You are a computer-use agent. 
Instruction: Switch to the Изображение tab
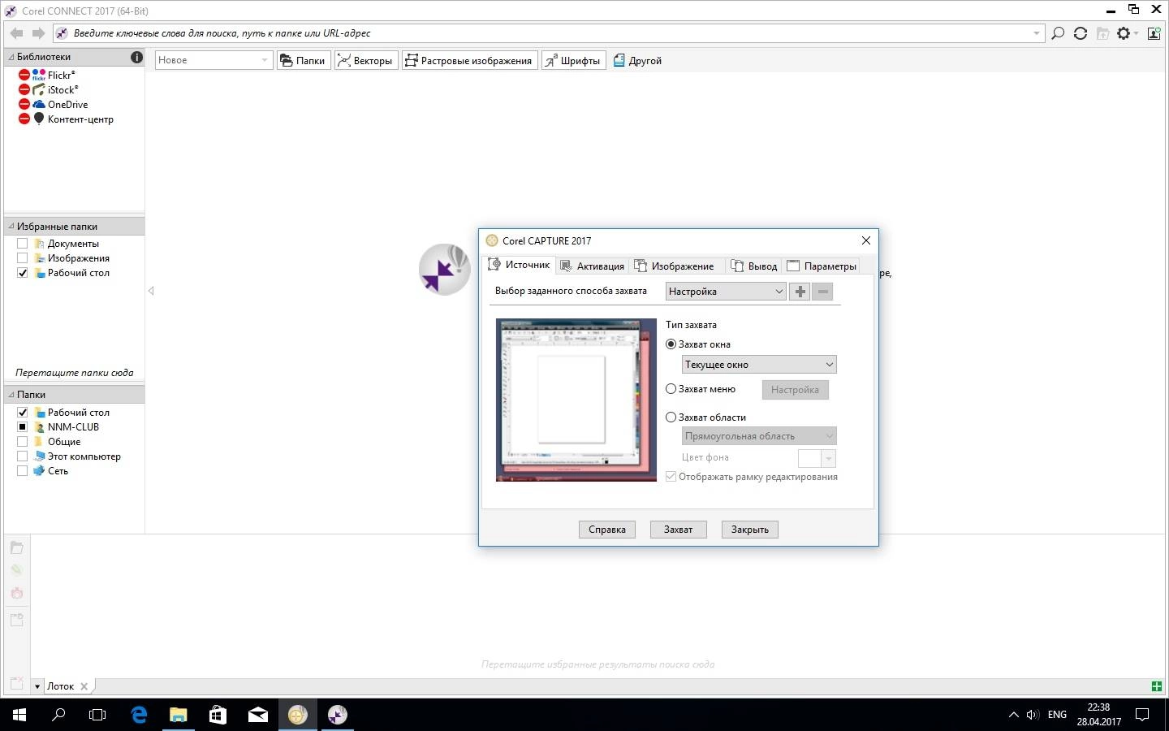point(675,266)
